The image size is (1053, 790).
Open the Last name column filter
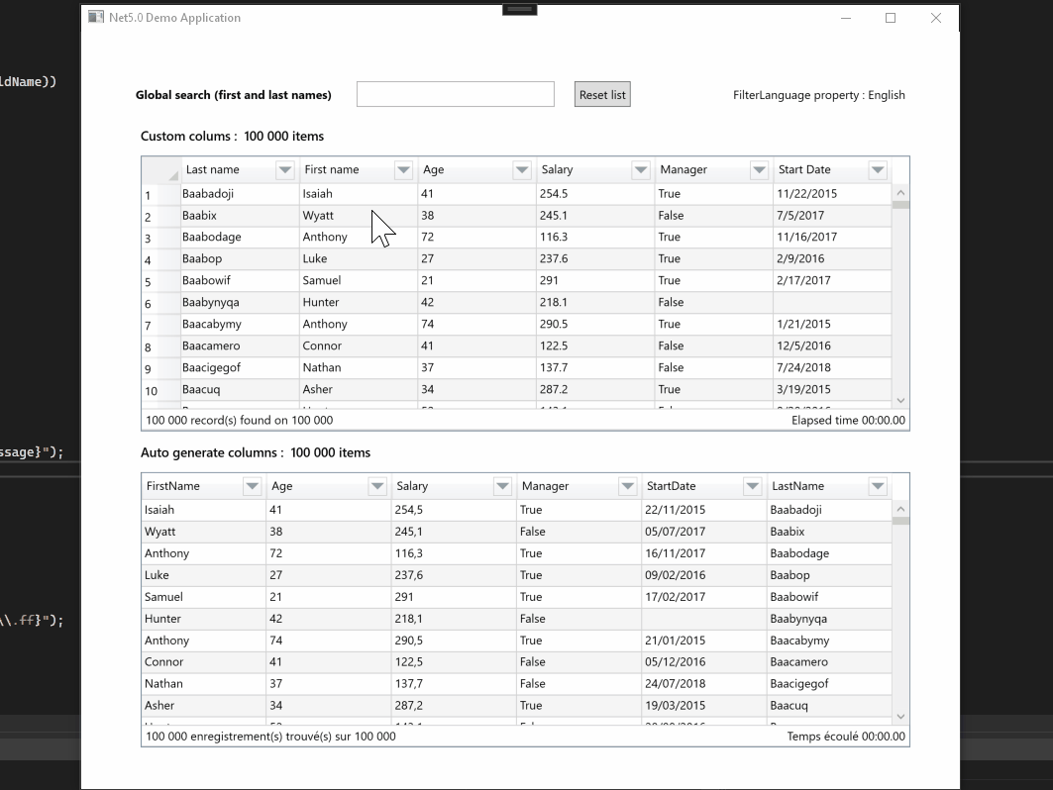(x=284, y=170)
